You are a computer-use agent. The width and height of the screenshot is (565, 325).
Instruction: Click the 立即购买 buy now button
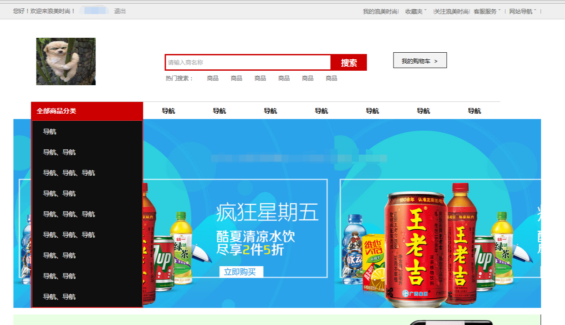click(x=241, y=271)
